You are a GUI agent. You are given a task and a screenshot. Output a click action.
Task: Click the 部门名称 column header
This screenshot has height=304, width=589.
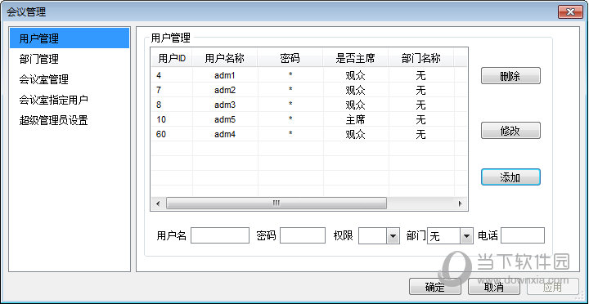(420, 59)
